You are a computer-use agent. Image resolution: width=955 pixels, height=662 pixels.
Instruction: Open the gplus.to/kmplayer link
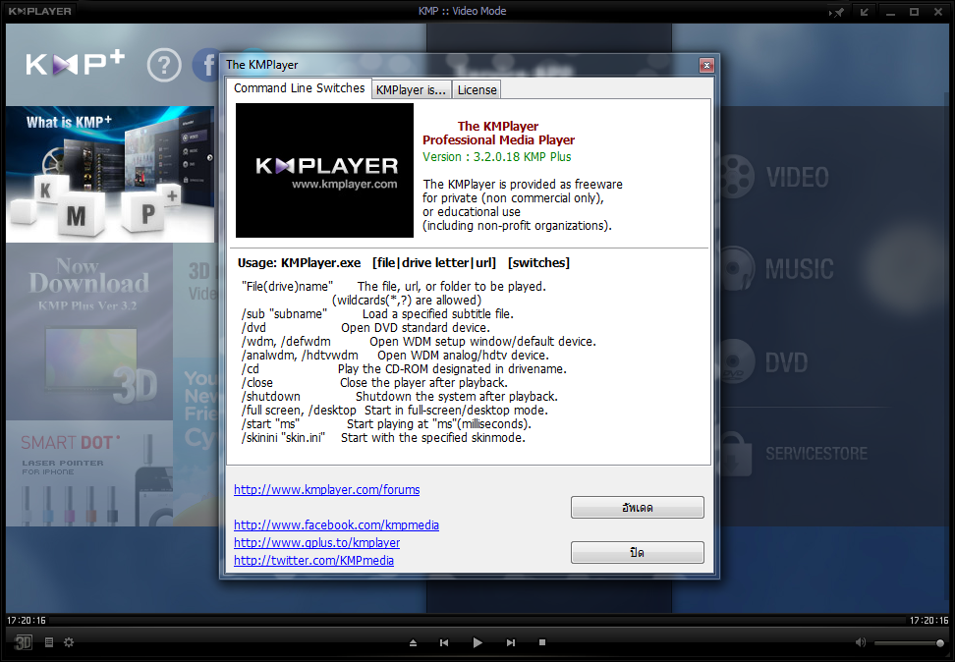(316, 542)
